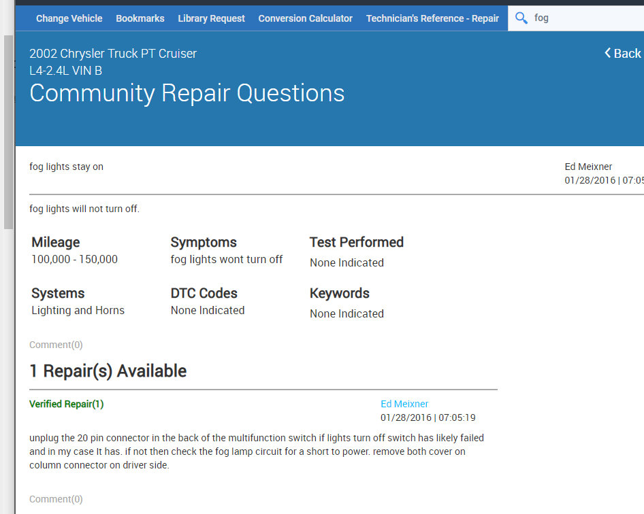The height and width of the screenshot is (514, 644).
Task: Click the 'Test Performed' heading
Action: click(x=357, y=242)
